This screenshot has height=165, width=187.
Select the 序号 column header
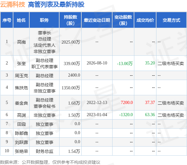click(7, 20)
